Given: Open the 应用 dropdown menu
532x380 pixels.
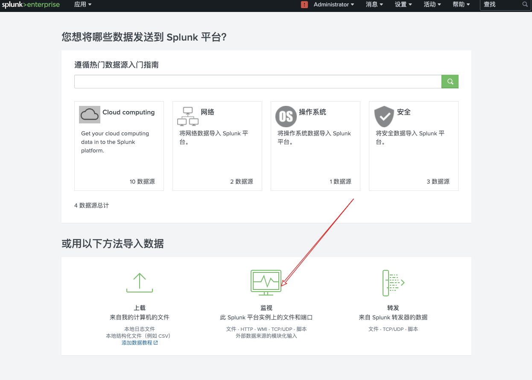Looking at the screenshot, I should 83,5.
